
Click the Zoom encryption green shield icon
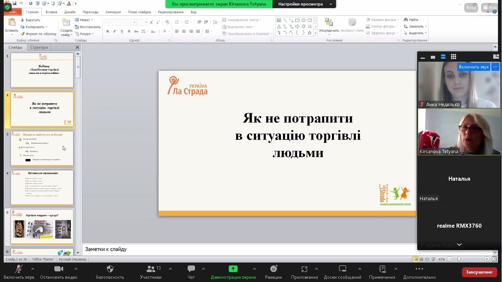click(x=7, y=7)
